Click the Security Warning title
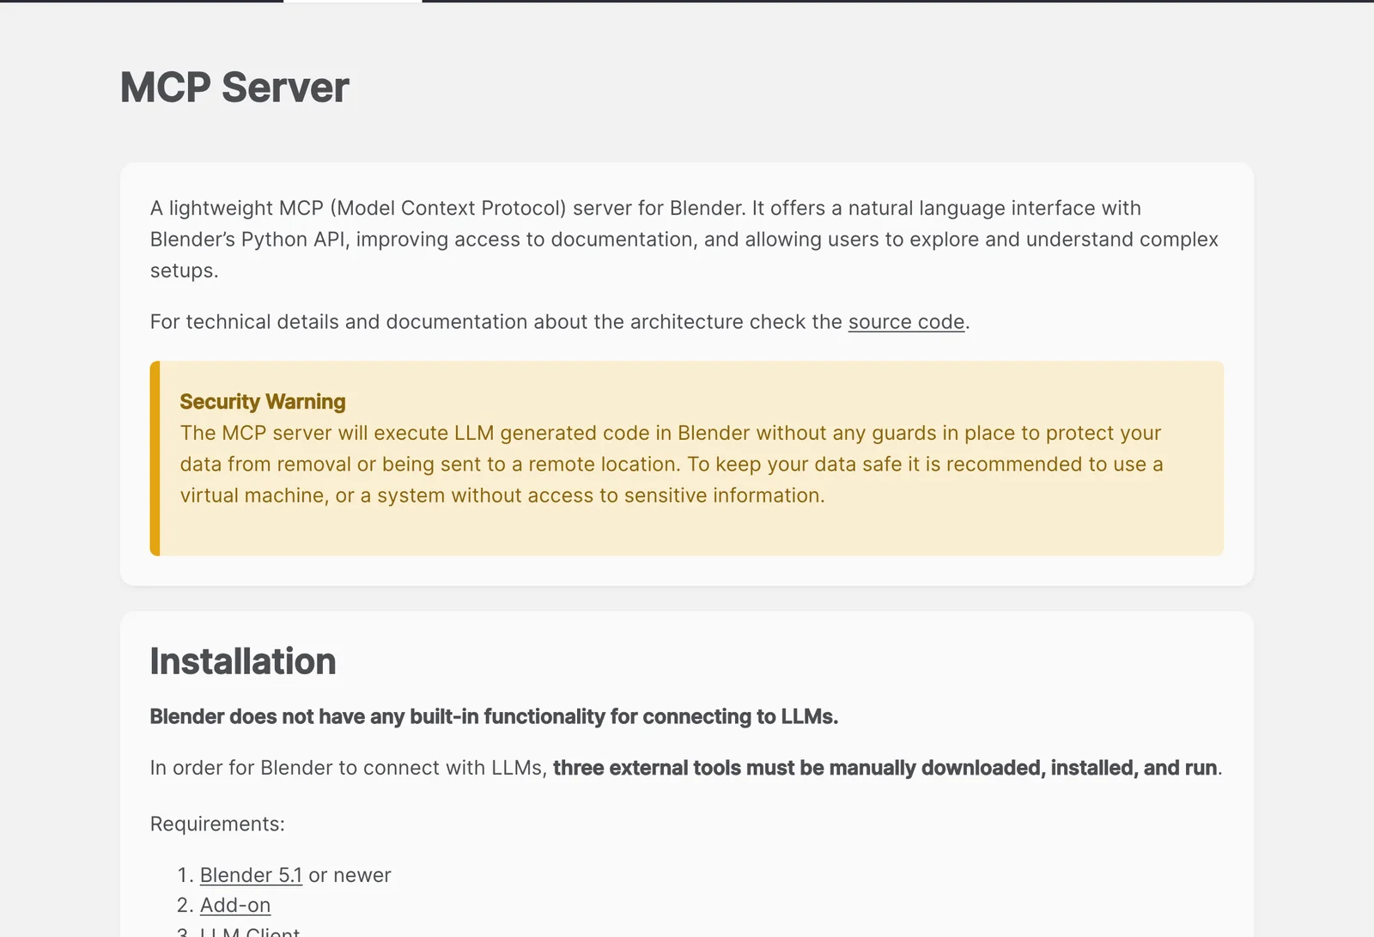Image resolution: width=1374 pixels, height=937 pixels. (x=263, y=402)
